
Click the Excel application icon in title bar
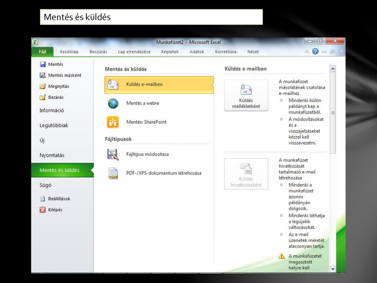tap(35, 42)
